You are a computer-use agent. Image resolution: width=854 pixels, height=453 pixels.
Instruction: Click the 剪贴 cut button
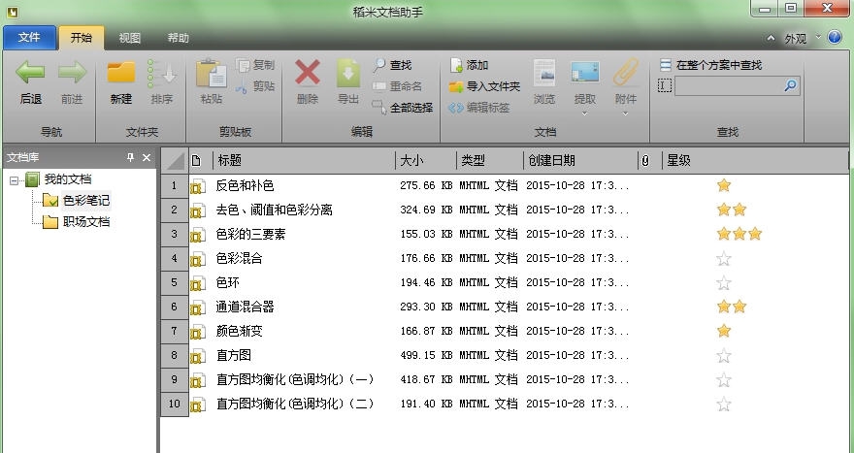point(255,86)
